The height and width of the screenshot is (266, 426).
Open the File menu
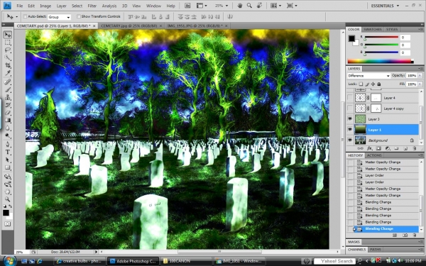[20, 6]
